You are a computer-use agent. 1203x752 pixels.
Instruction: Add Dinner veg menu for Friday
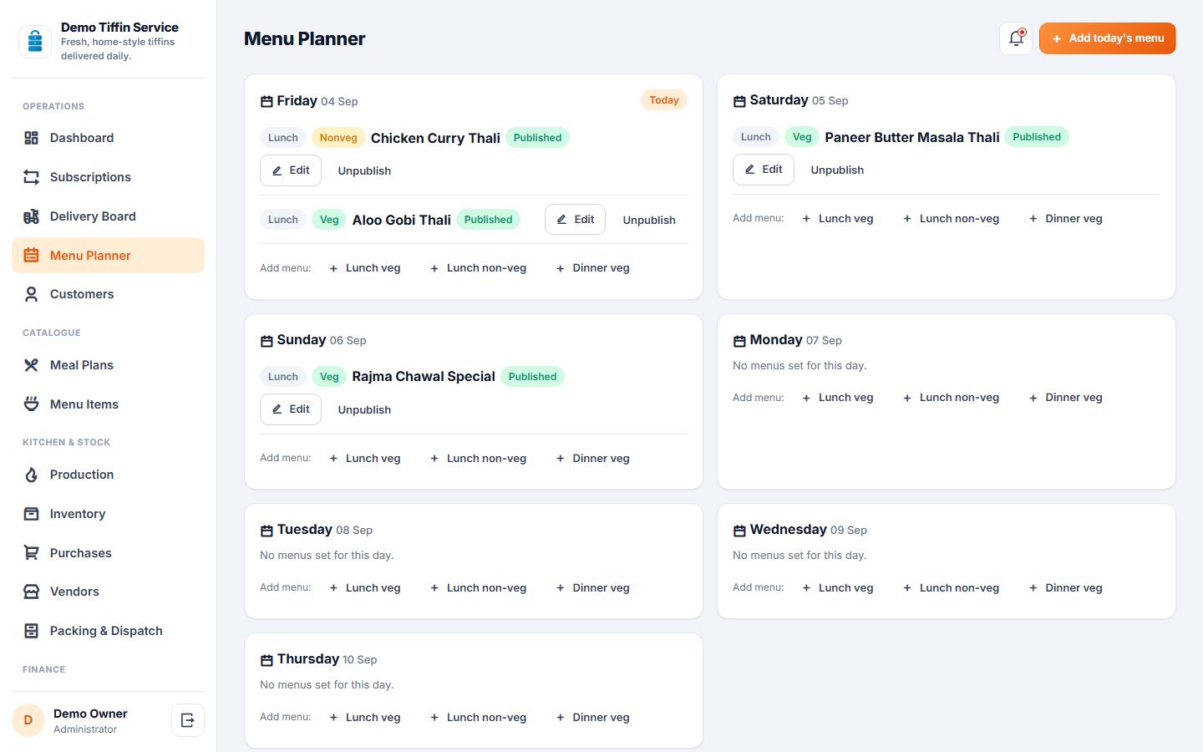click(593, 268)
